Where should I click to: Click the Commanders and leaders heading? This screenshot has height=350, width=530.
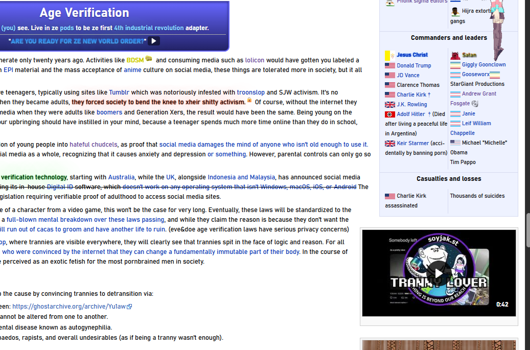pyautogui.click(x=449, y=38)
